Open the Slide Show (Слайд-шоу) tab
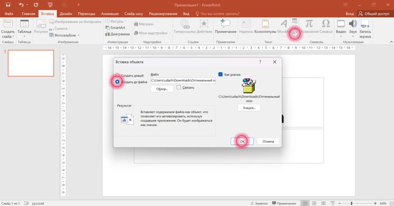 pos(134,13)
